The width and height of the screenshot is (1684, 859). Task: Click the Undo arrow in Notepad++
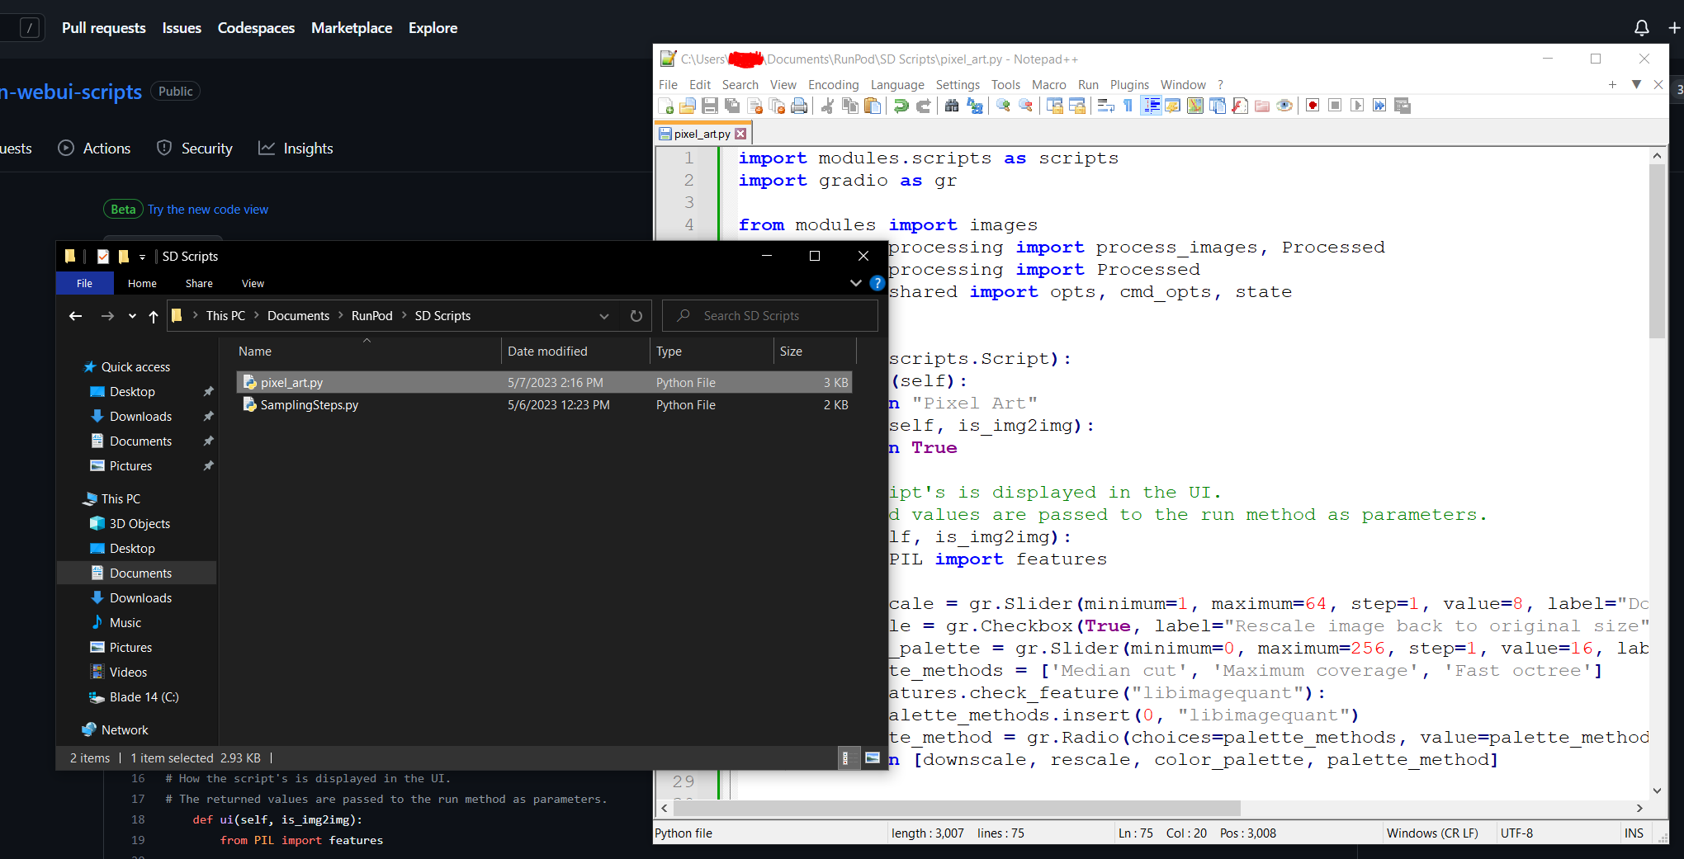[901, 106]
